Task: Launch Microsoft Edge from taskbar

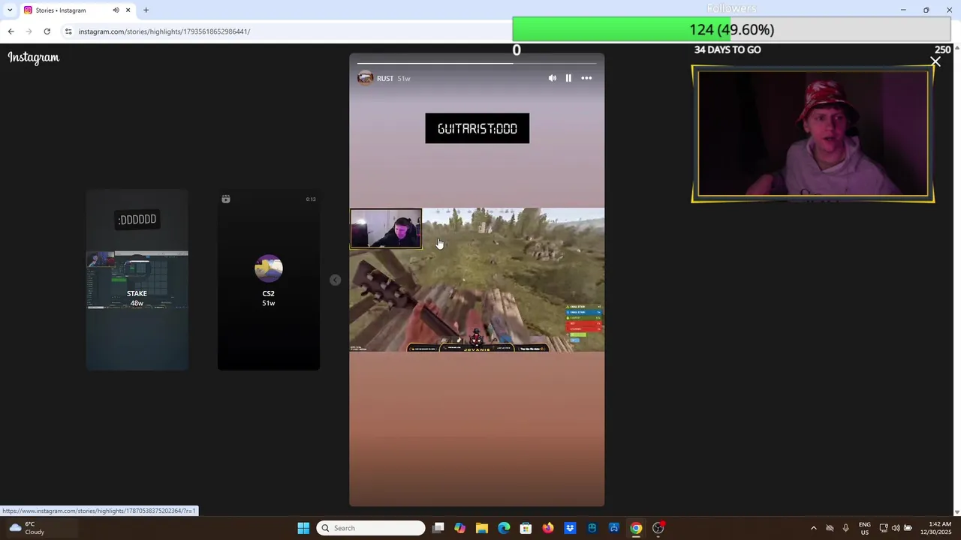Action: click(x=504, y=528)
